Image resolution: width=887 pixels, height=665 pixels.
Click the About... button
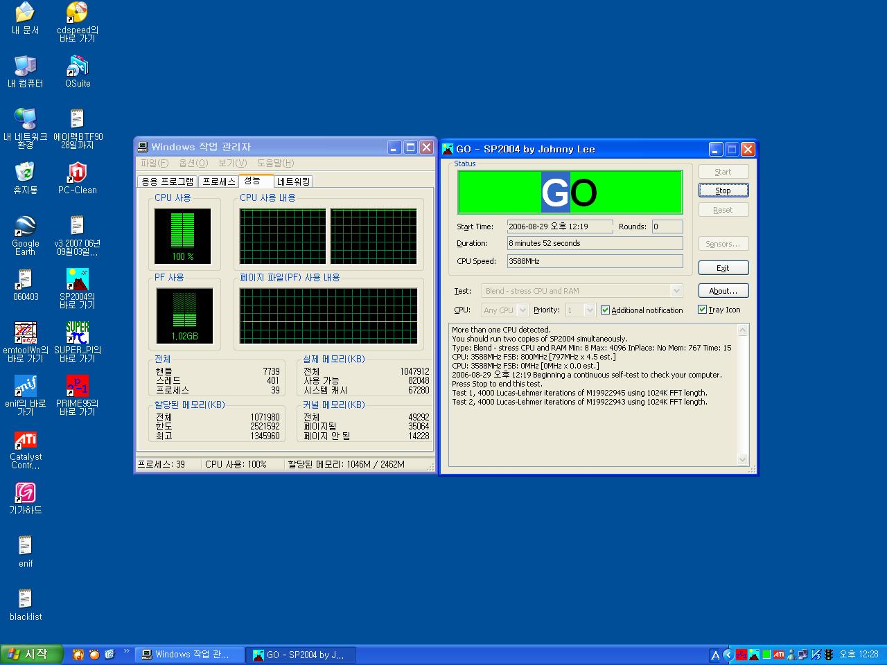coord(723,291)
